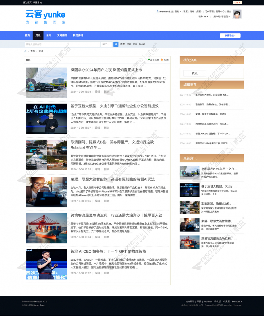Click 收藏本站 link at top
This screenshot has width=264, height=316.
click(37, 3)
